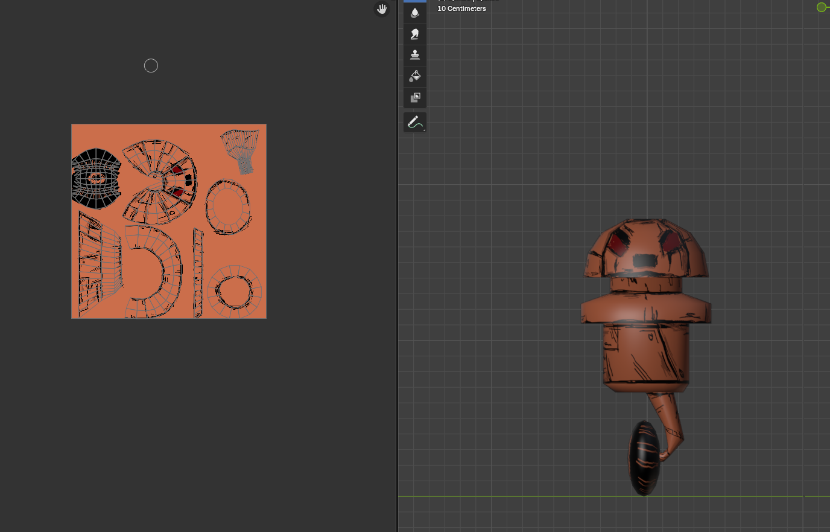Screen dimensions: 830x532
Task: Click the "10 Centimeters" grid scale text
Action: (x=461, y=8)
